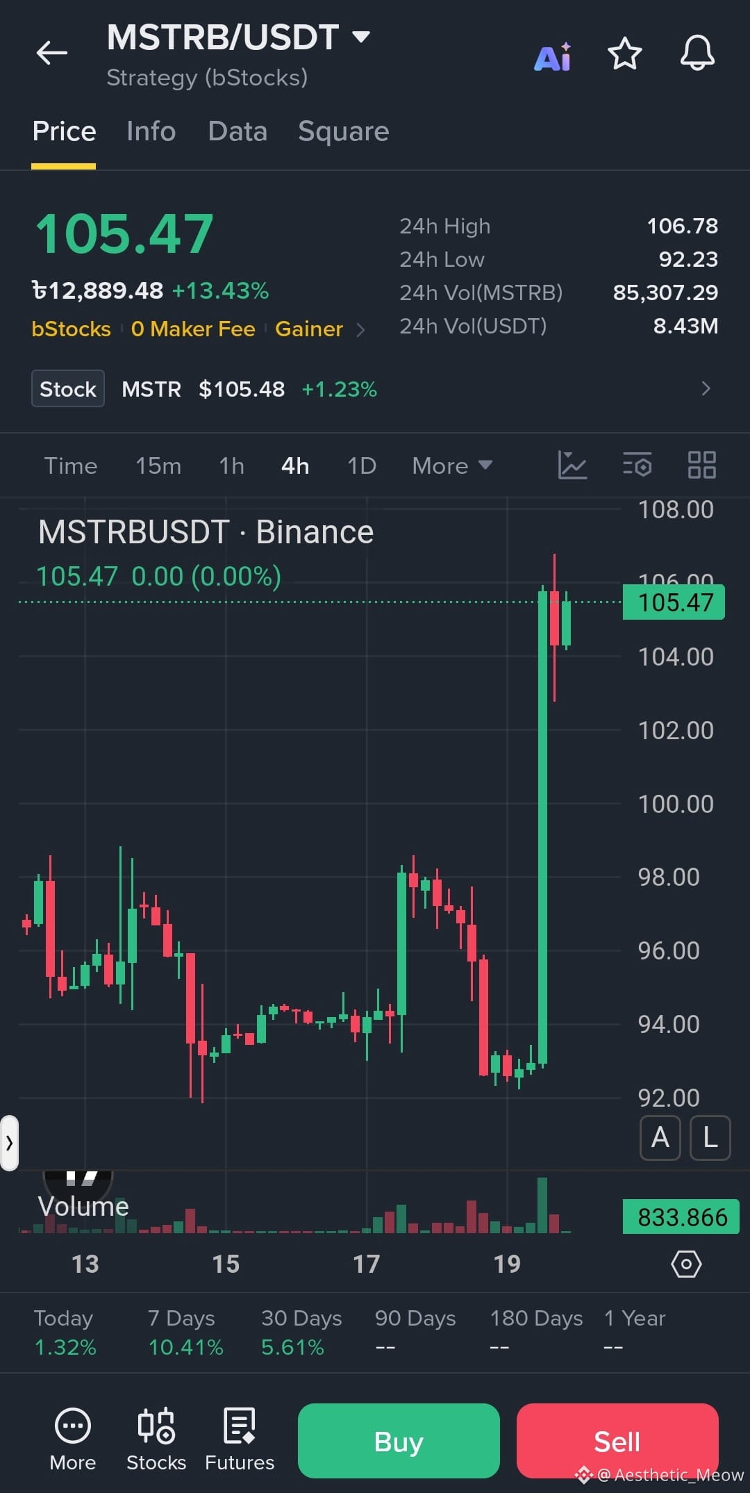Toggle auto scale with the A button
750x1493 pixels.
pos(660,1138)
